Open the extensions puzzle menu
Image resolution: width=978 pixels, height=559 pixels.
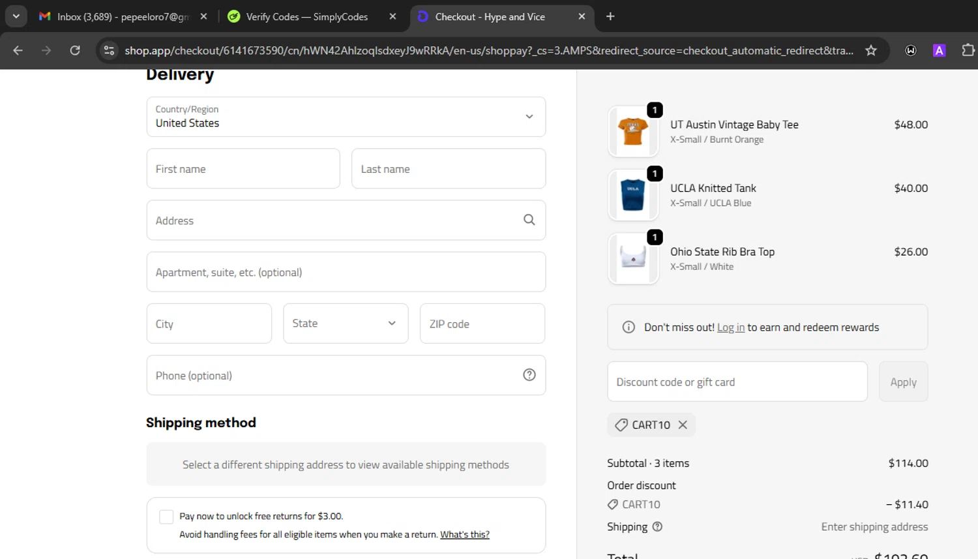[x=968, y=50]
